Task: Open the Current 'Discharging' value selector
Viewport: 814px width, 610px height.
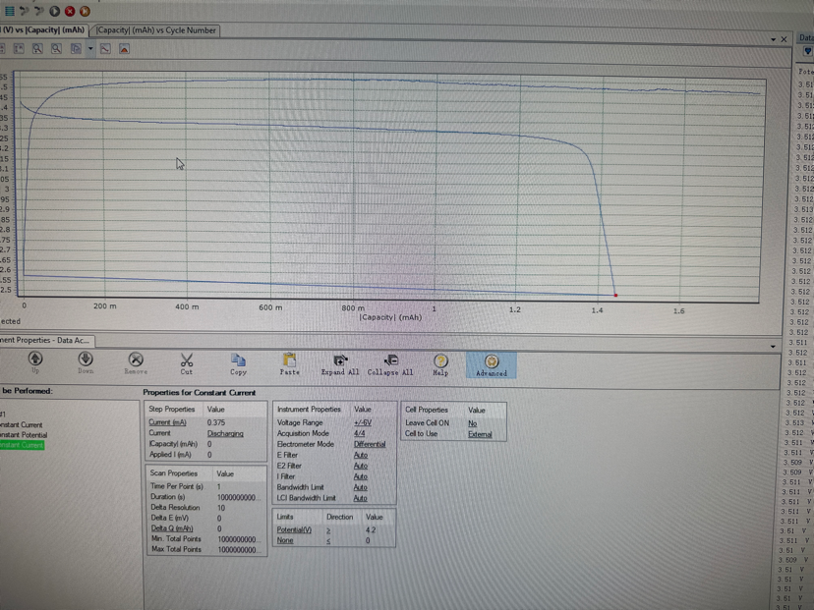Action: click(225, 433)
